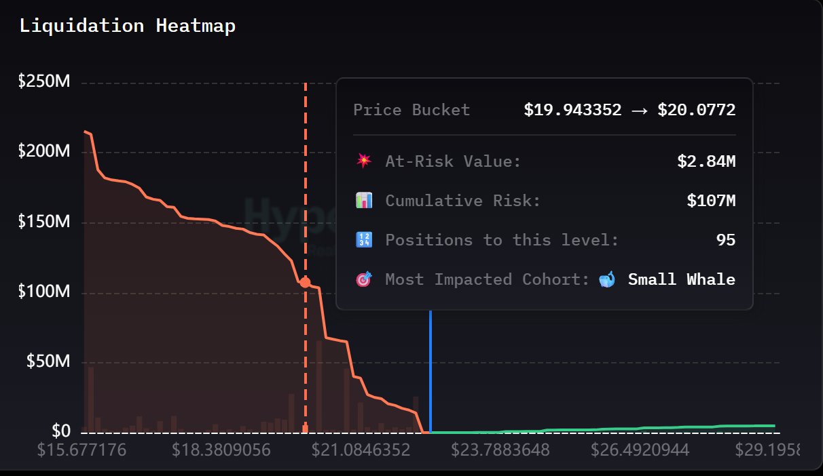The width and height of the screenshot is (823, 476).
Task: Click the $150M y-axis label
Action: [x=44, y=222]
